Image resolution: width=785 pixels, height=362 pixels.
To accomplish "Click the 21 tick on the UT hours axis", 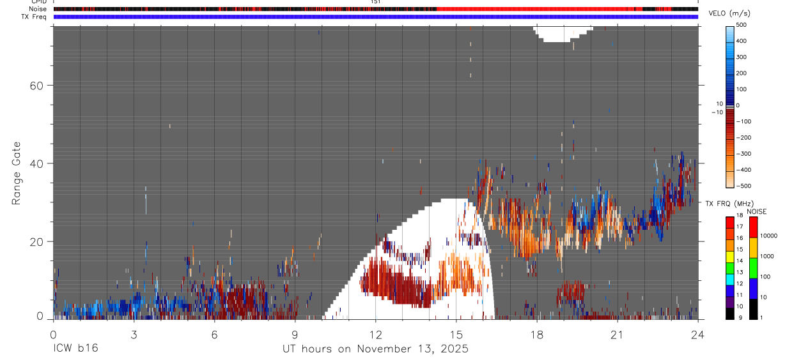I will (x=617, y=334).
